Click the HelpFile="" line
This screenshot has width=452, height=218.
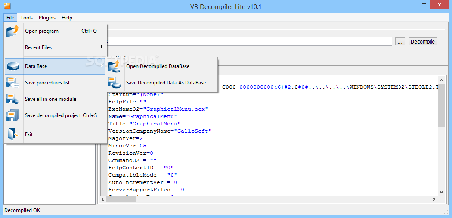(x=127, y=102)
